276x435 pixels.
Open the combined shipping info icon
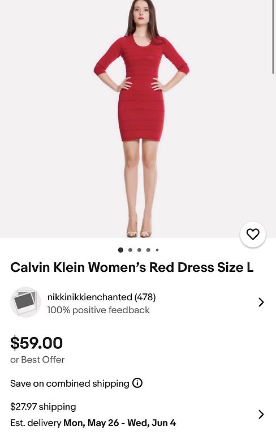[x=137, y=383]
